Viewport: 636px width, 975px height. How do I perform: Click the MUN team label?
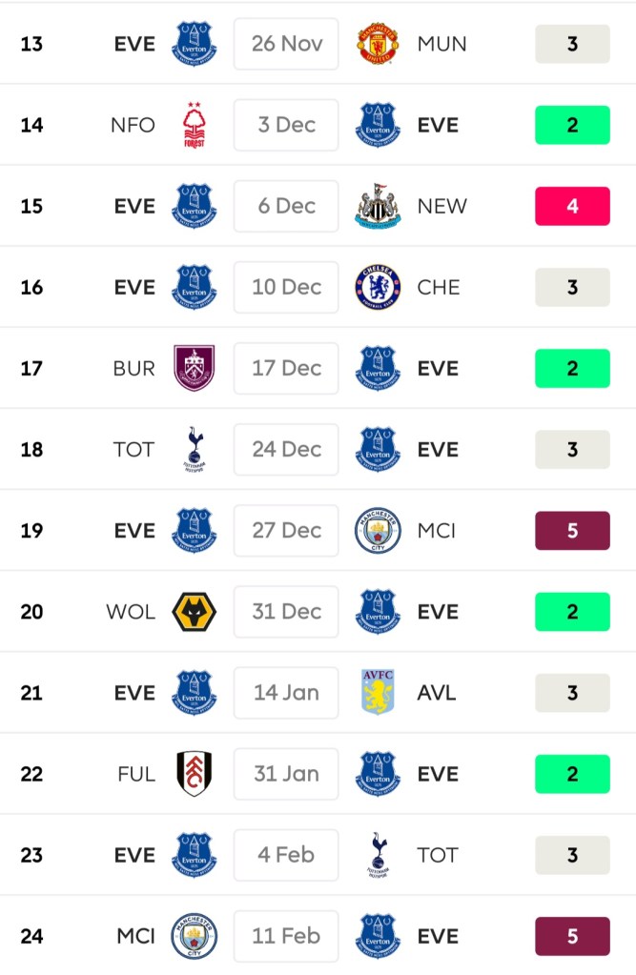tap(441, 44)
